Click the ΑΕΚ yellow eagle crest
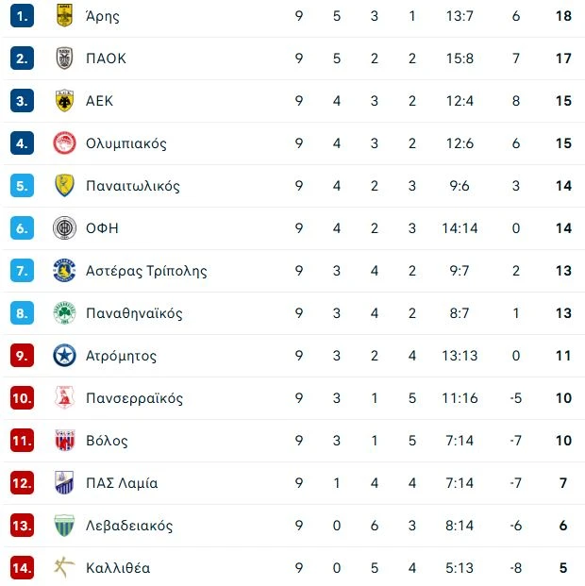This screenshot has width=585, height=586. (x=64, y=101)
